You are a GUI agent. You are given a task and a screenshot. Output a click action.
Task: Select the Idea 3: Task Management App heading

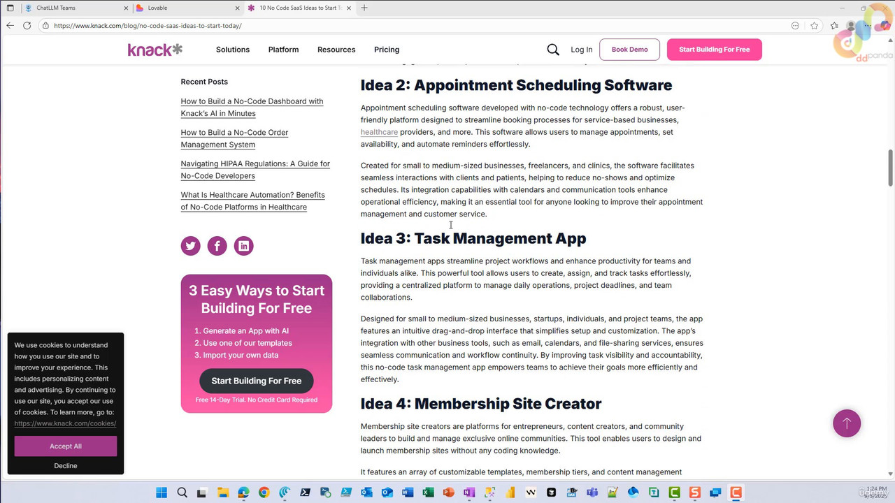(473, 238)
